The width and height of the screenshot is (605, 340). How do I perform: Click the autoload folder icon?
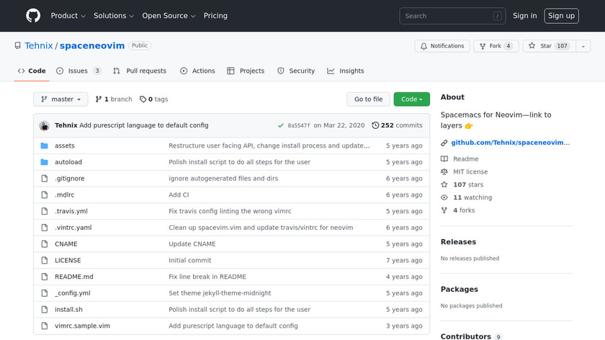(45, 162)
